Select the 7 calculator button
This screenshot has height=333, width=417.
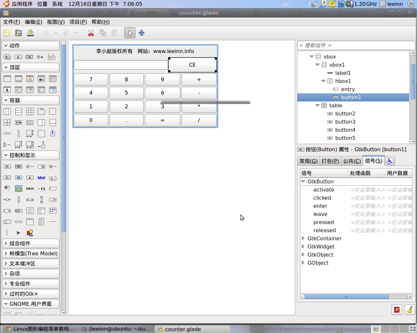tap(91, 79)
